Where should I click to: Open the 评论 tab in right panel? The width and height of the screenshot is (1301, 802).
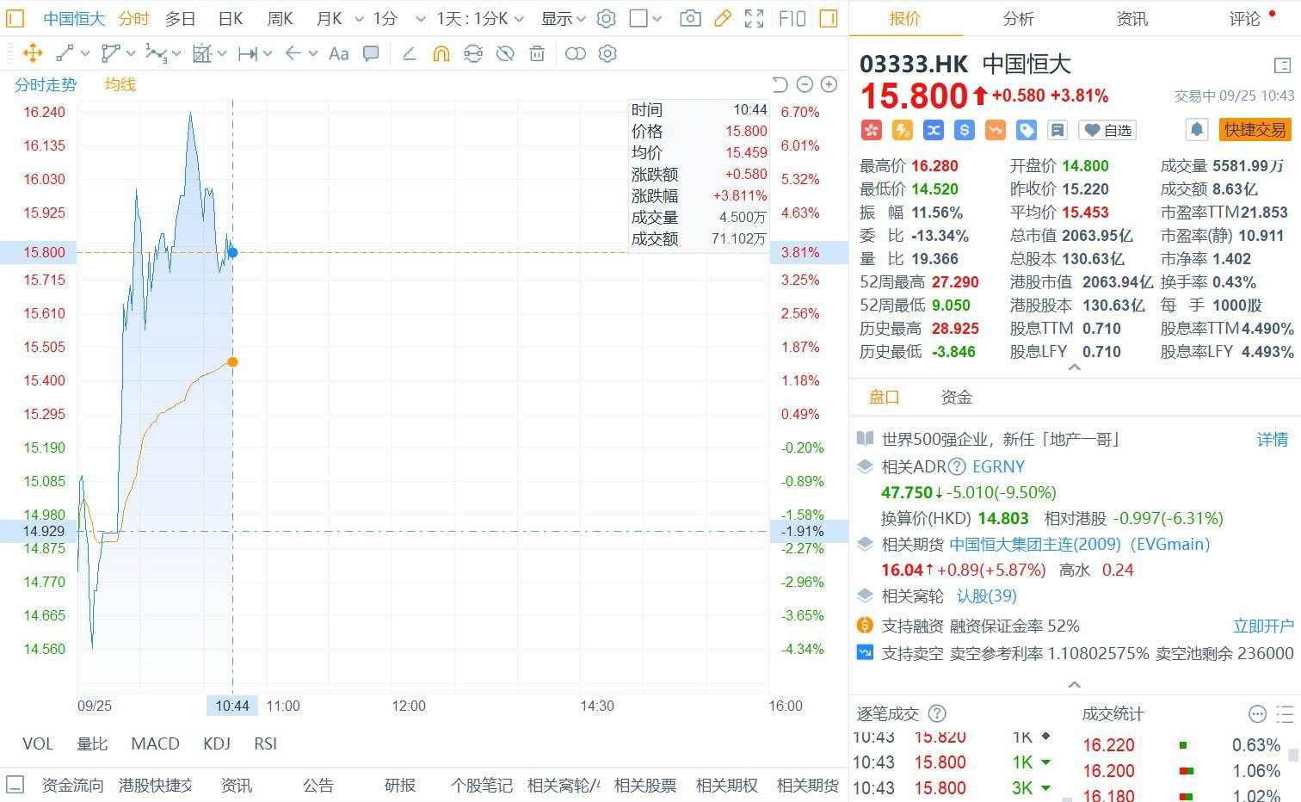[1244, 18]
